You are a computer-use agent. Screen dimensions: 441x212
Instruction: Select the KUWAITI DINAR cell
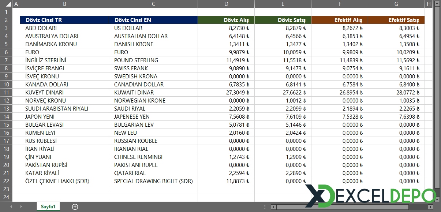[153, 93]
